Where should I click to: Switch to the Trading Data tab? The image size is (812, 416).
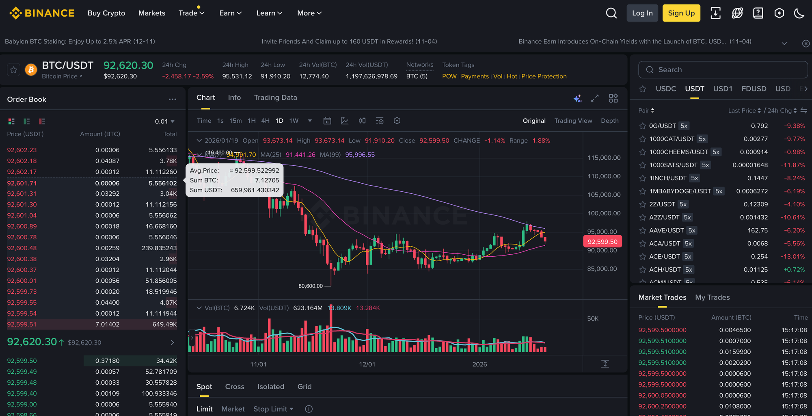[275, 97]
